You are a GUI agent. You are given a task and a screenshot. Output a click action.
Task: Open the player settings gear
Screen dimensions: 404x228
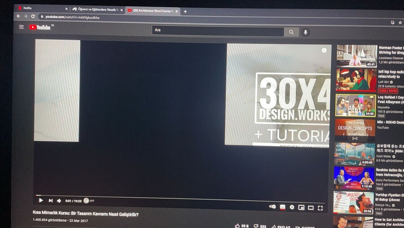point(292,207)
